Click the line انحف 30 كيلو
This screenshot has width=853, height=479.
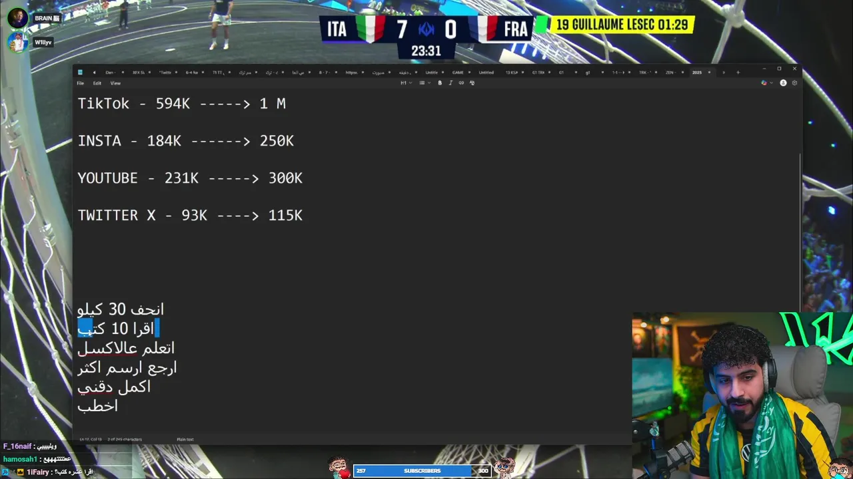click(x=121, y=309)
